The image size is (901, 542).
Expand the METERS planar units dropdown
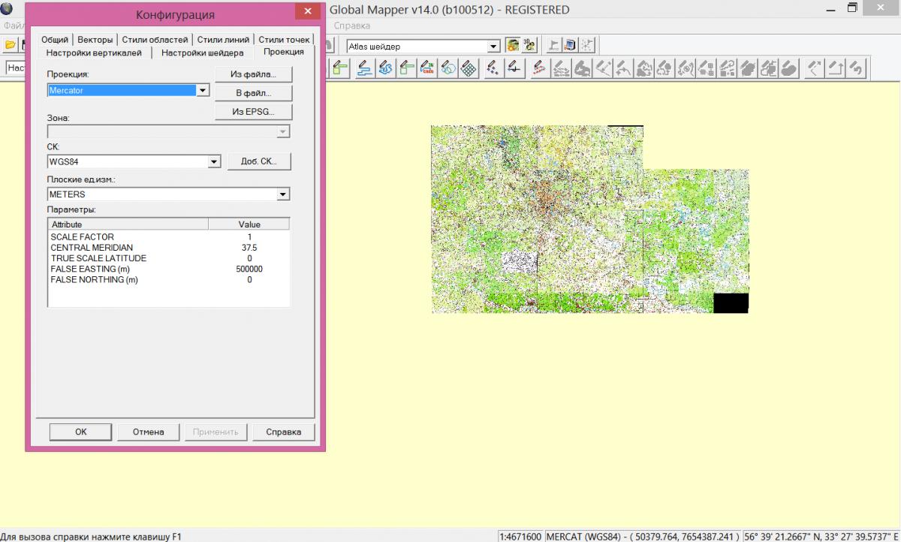[x=283, y=194]
